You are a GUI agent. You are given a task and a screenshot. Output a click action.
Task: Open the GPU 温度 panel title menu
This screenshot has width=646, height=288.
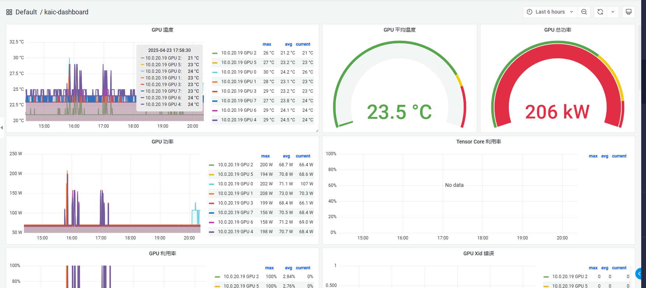(x=163, y=30)
